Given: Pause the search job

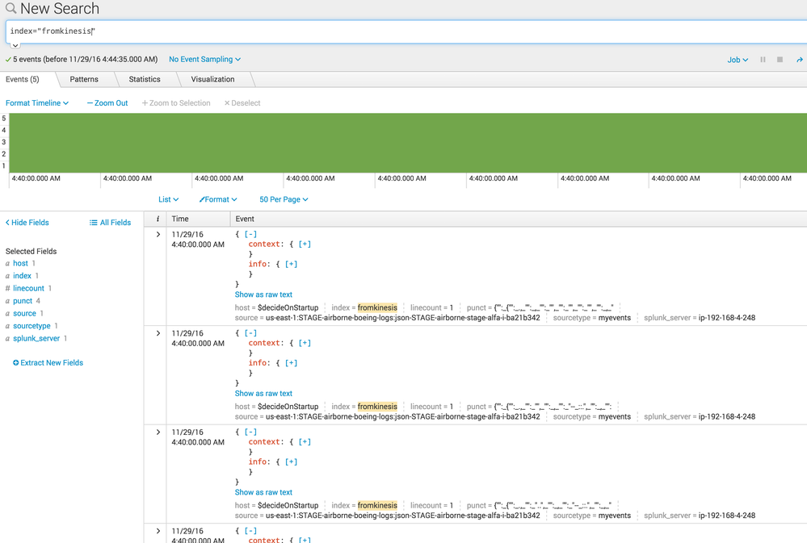Looking at the screenshot, I should coord(763,60).
